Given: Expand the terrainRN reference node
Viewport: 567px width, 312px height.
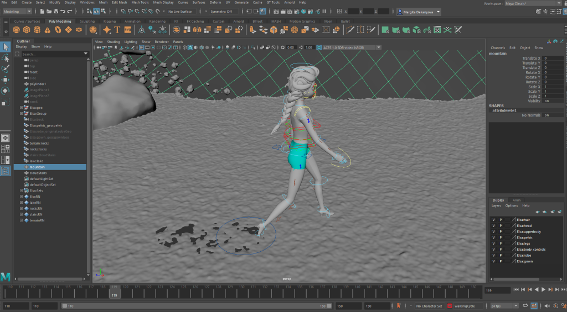Looking at the screenshot, I should (x=21, y=220).
